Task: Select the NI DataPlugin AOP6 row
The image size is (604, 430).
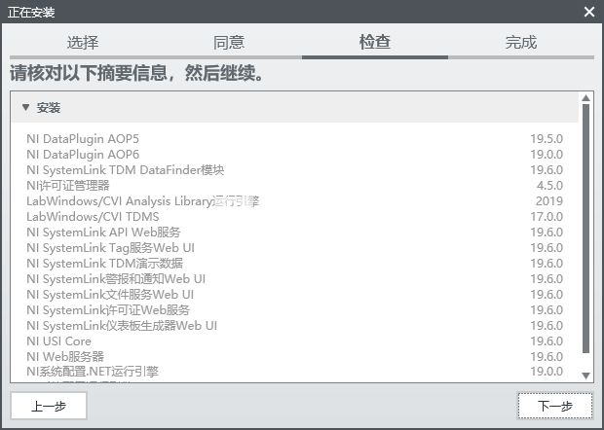Action: 294,155
